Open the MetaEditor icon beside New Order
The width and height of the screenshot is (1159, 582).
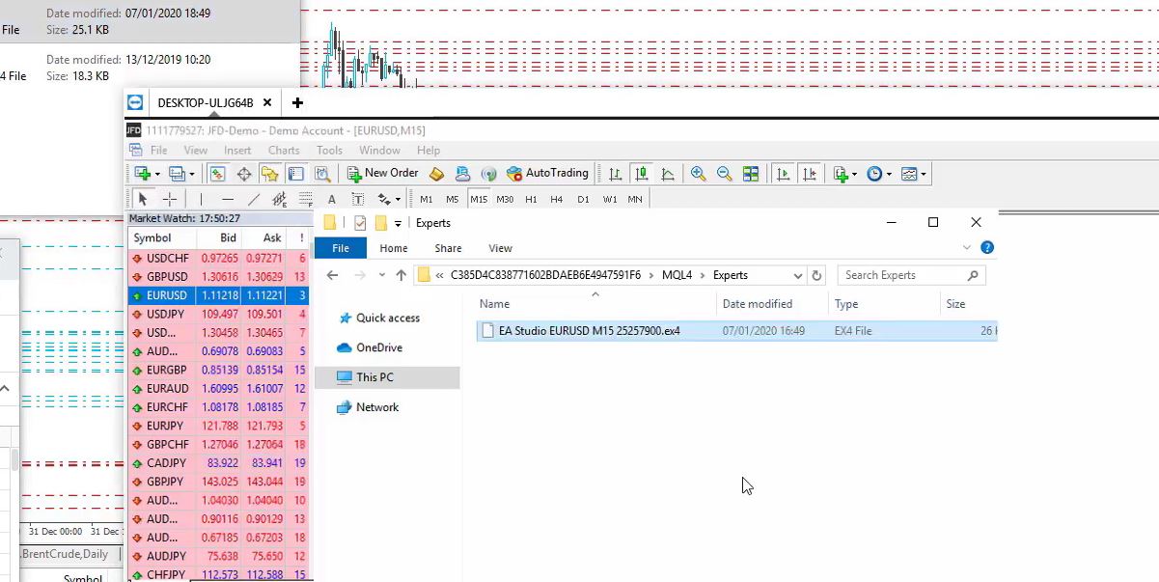coord(437,174)
